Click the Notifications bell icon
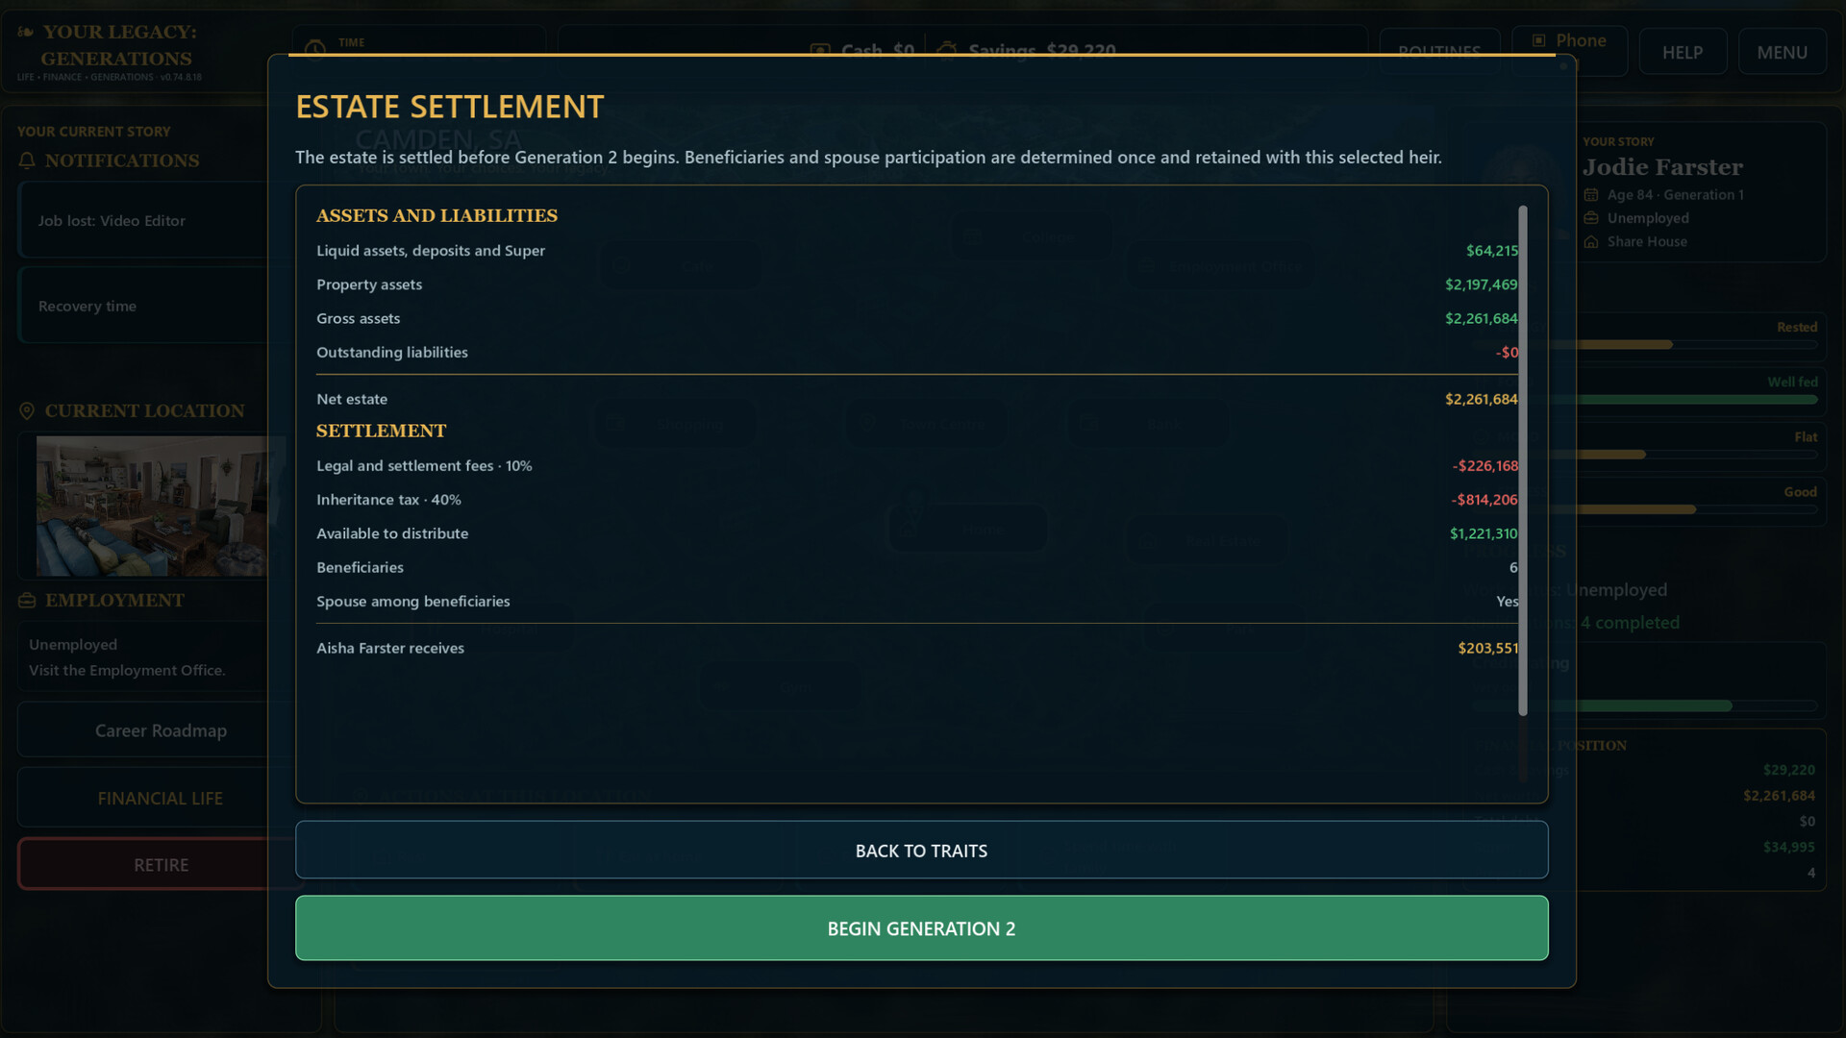 tap(27, 161)
